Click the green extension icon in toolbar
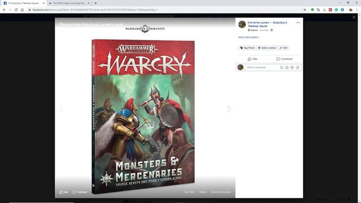 click(312, 10)
